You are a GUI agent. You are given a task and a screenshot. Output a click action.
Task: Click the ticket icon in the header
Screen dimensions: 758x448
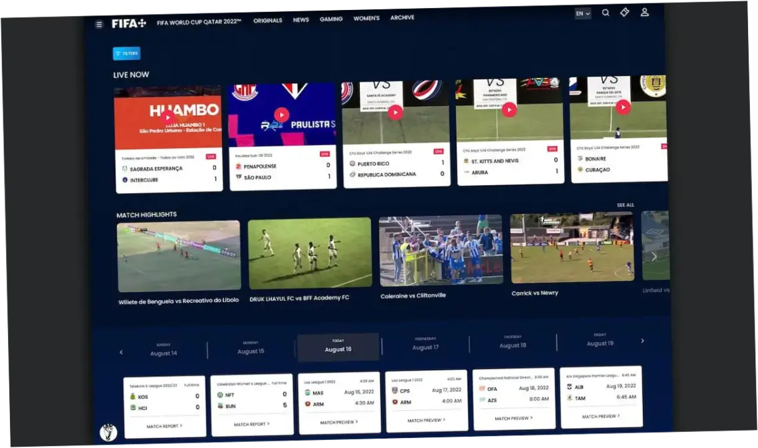pyautogui.click(x=624, y=13)
